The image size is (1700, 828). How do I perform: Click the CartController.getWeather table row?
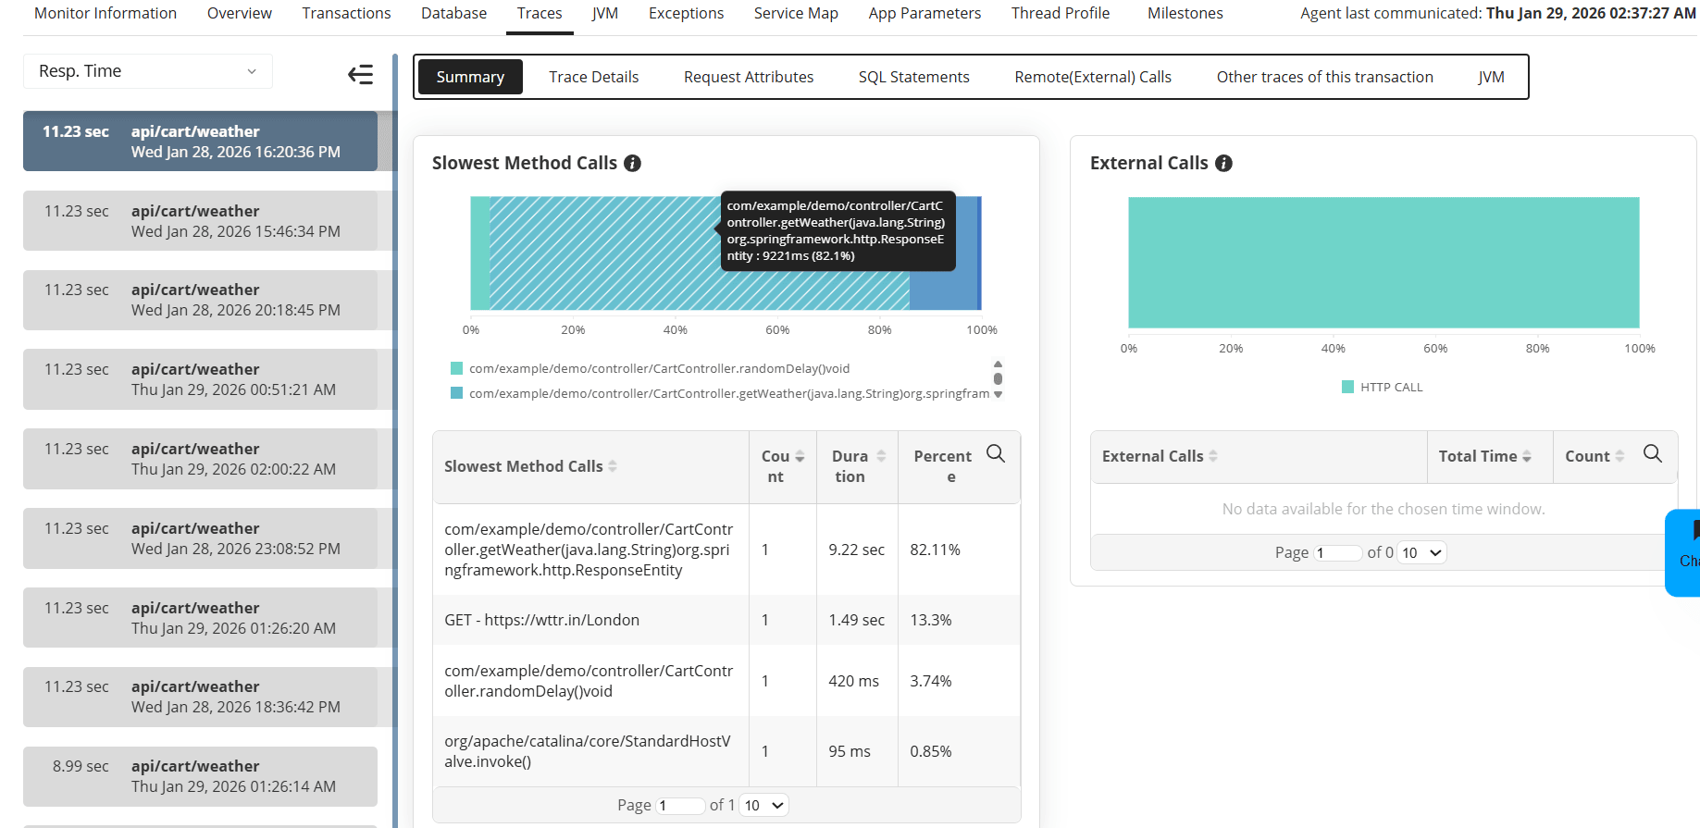point(726,550)
